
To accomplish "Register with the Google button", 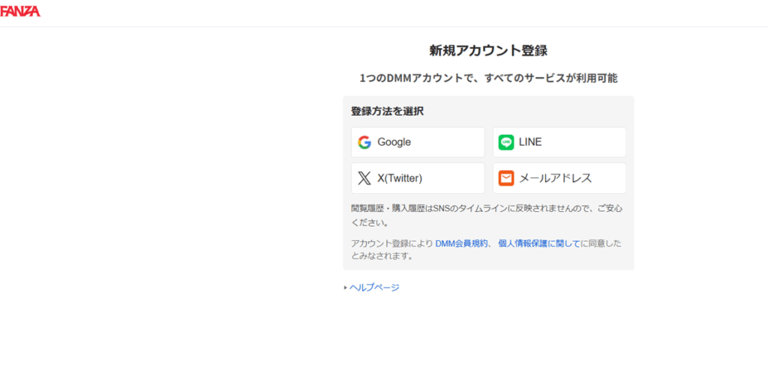I will pos(418,142).
